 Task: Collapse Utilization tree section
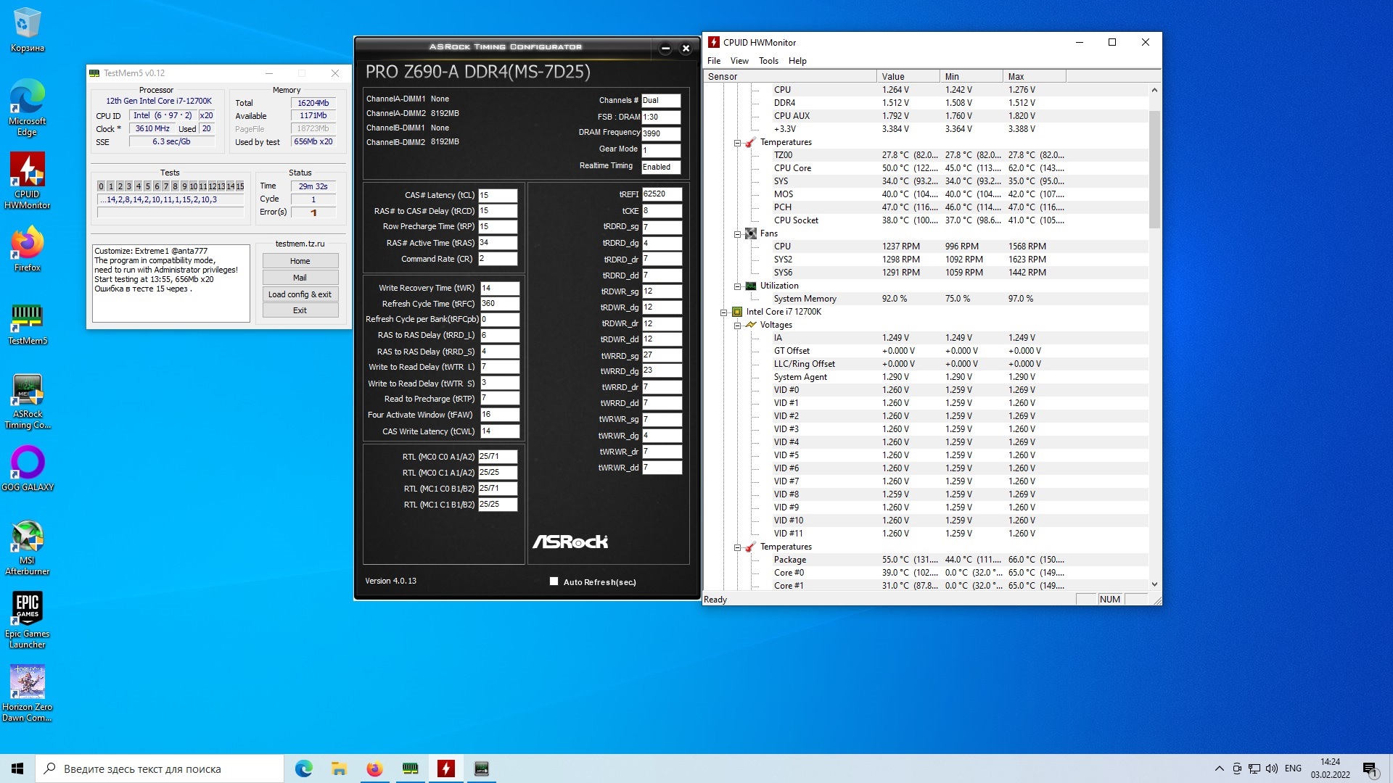tap(737, 286)
